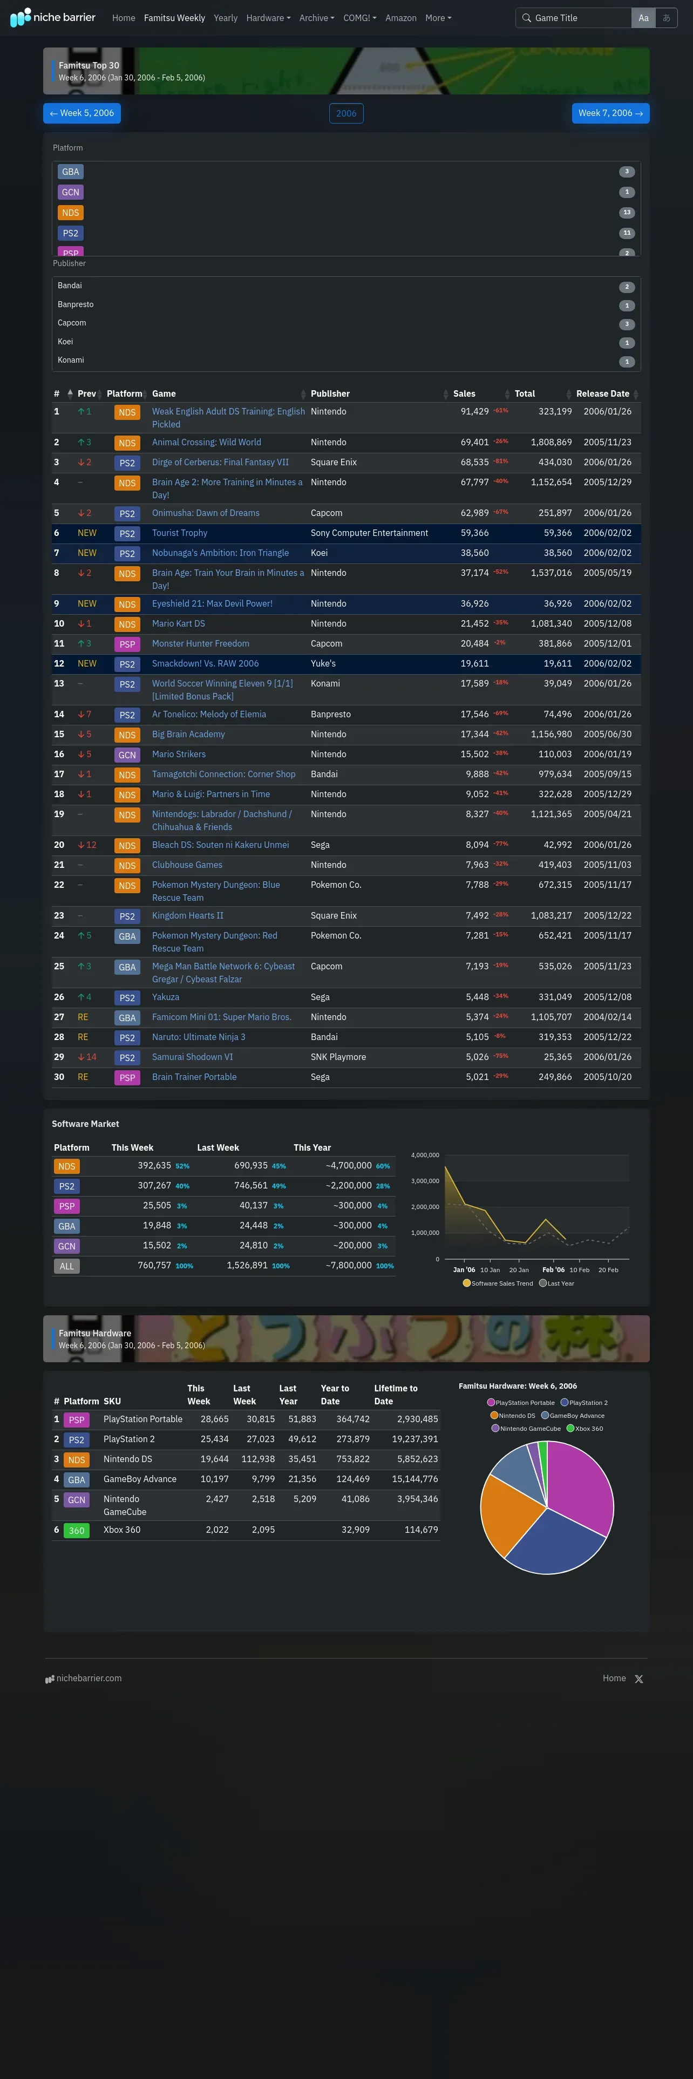This screenshot has height=2079, width=693.
Task: Open the COMG! dropdown menu
Action: coord(360,18)
